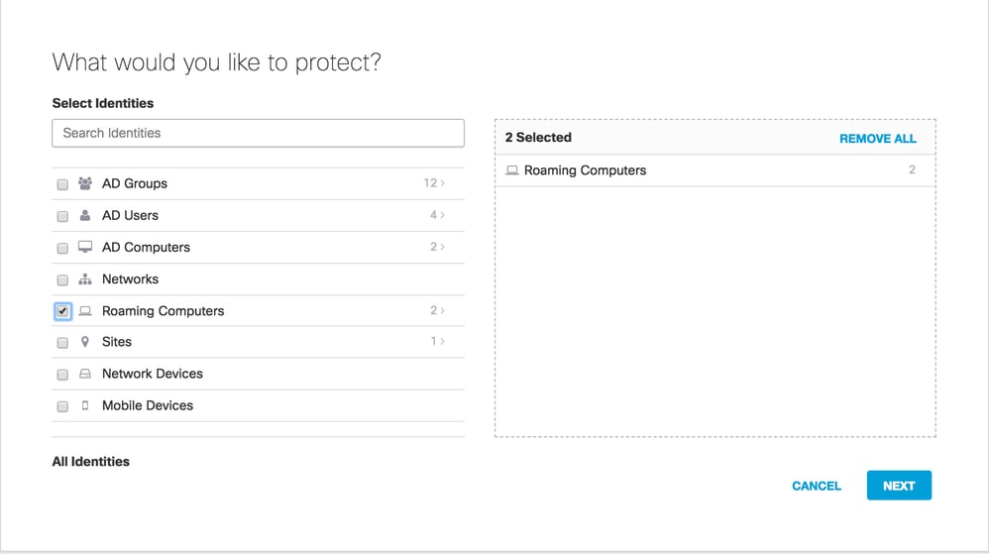Click the Sites location pin icon
Screen dimensions: 989x554
(85, 342)
